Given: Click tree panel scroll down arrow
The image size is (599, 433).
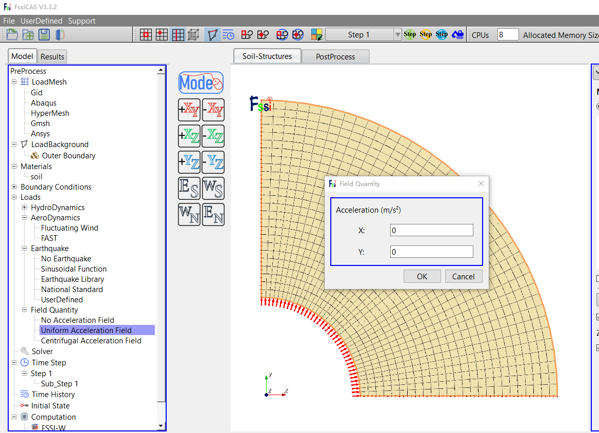Looking at the screenshot, I should coord(161,426).
